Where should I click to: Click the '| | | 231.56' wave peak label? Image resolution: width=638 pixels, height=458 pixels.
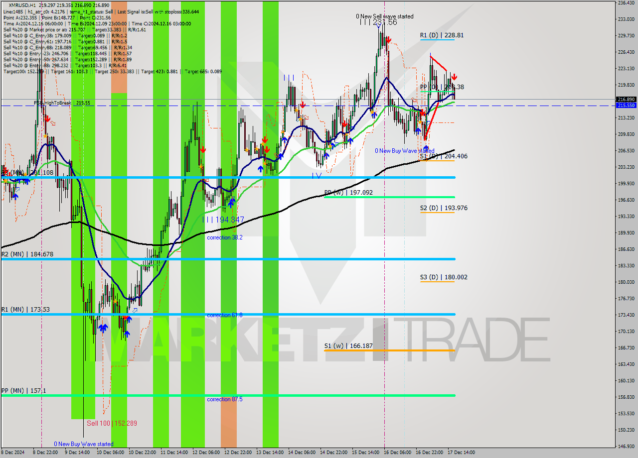(x=378, y=22)
